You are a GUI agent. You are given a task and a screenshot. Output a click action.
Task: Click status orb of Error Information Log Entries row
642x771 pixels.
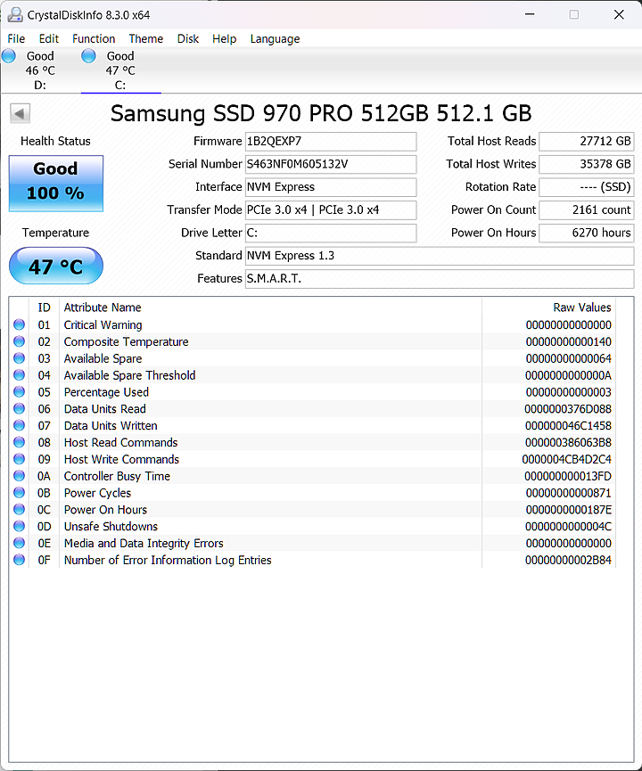click(x=20, y=560)
